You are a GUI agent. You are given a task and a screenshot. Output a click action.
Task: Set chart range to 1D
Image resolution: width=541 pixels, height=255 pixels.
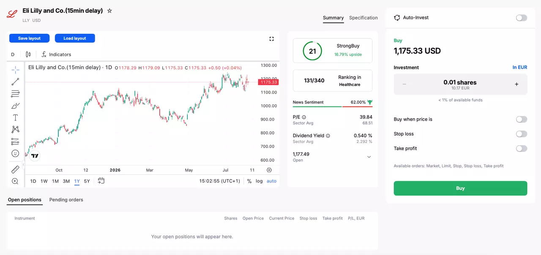[33, 181]
